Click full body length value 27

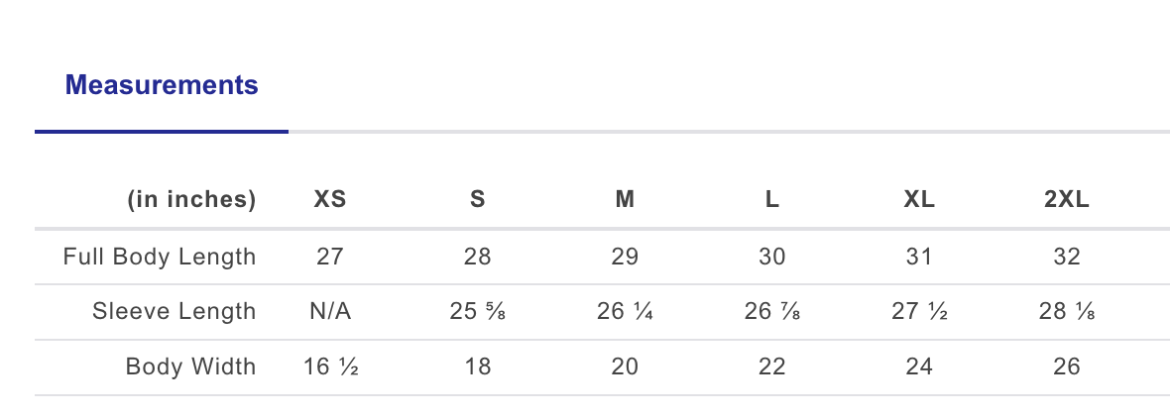point(330,258)
